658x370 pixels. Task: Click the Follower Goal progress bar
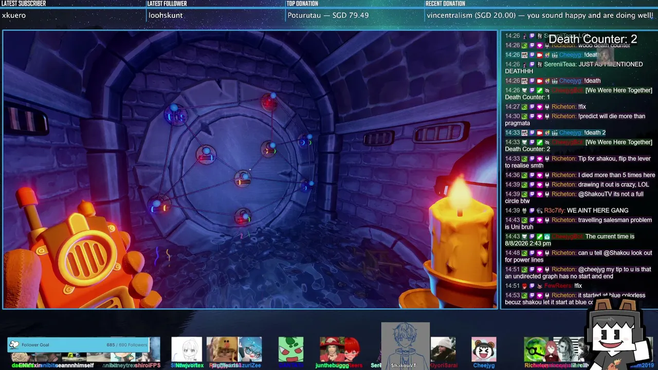point(79,345)
